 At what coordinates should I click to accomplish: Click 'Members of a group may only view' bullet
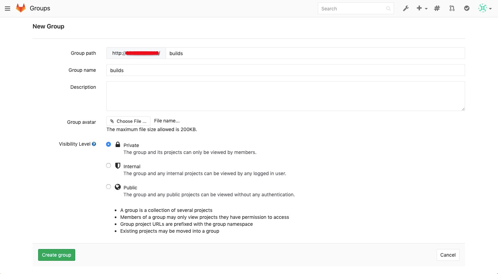click(204, 217)
